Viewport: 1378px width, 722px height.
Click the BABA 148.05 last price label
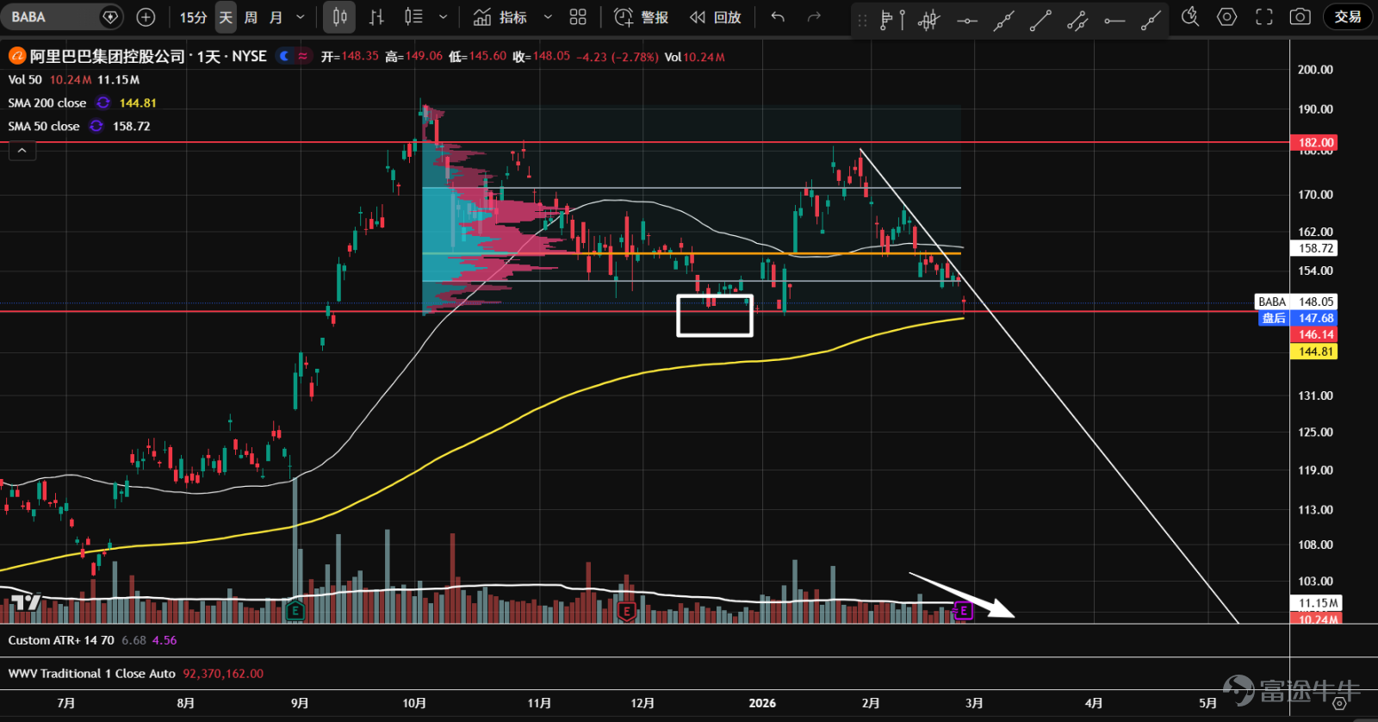tap(1296, 302)
